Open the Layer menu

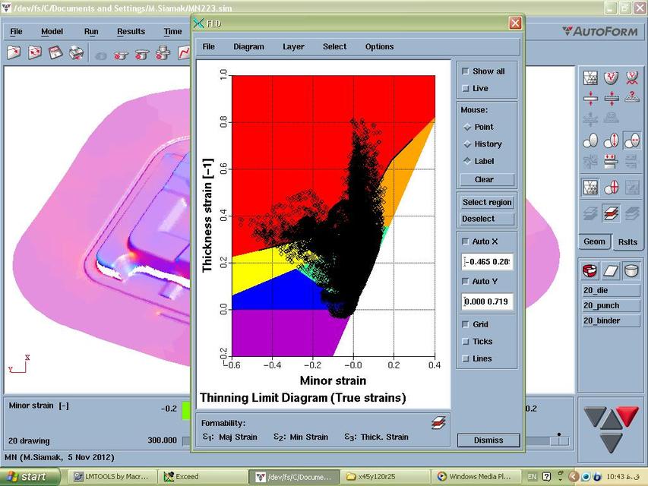point(293,46)
